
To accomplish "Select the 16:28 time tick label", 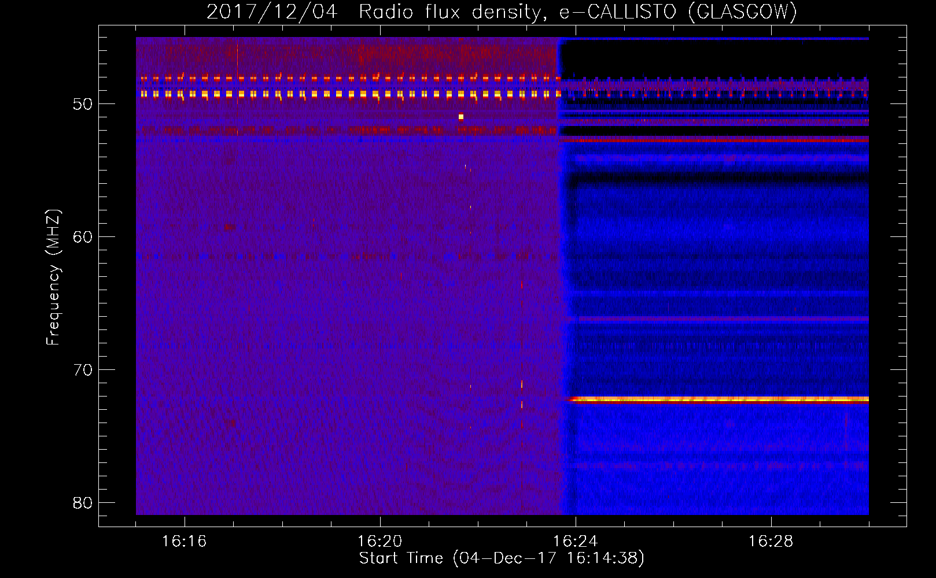I will (x=771, y=541).
